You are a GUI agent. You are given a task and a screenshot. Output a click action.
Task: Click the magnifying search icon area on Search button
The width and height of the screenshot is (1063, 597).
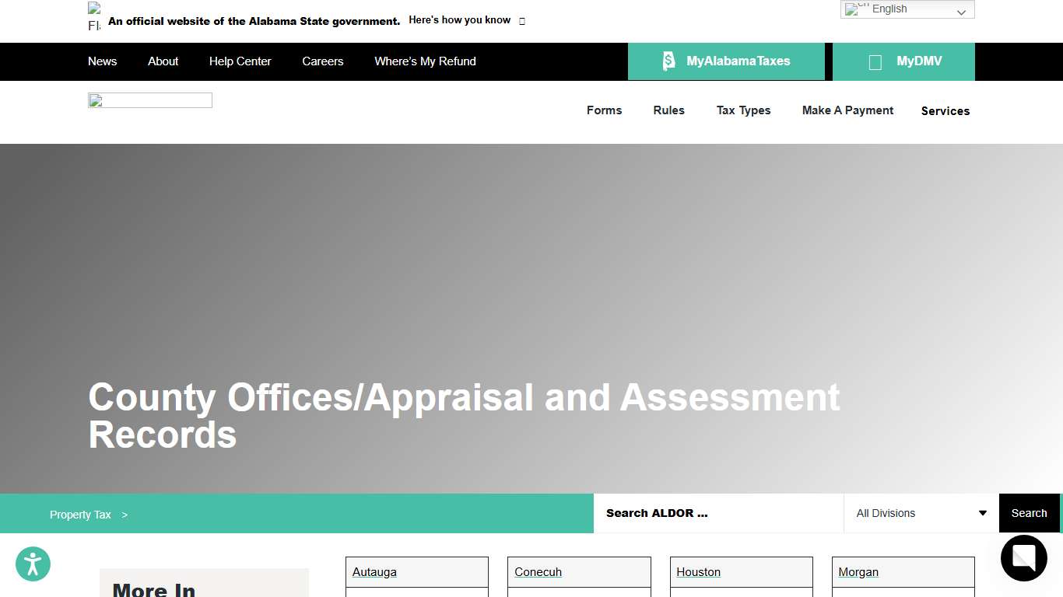1029,513
